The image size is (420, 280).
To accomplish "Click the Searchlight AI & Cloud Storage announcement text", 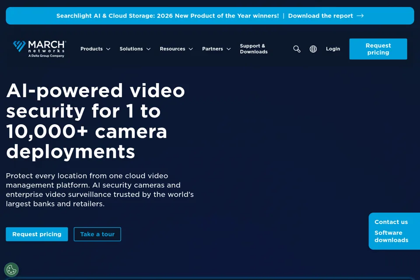I will 168,16.
